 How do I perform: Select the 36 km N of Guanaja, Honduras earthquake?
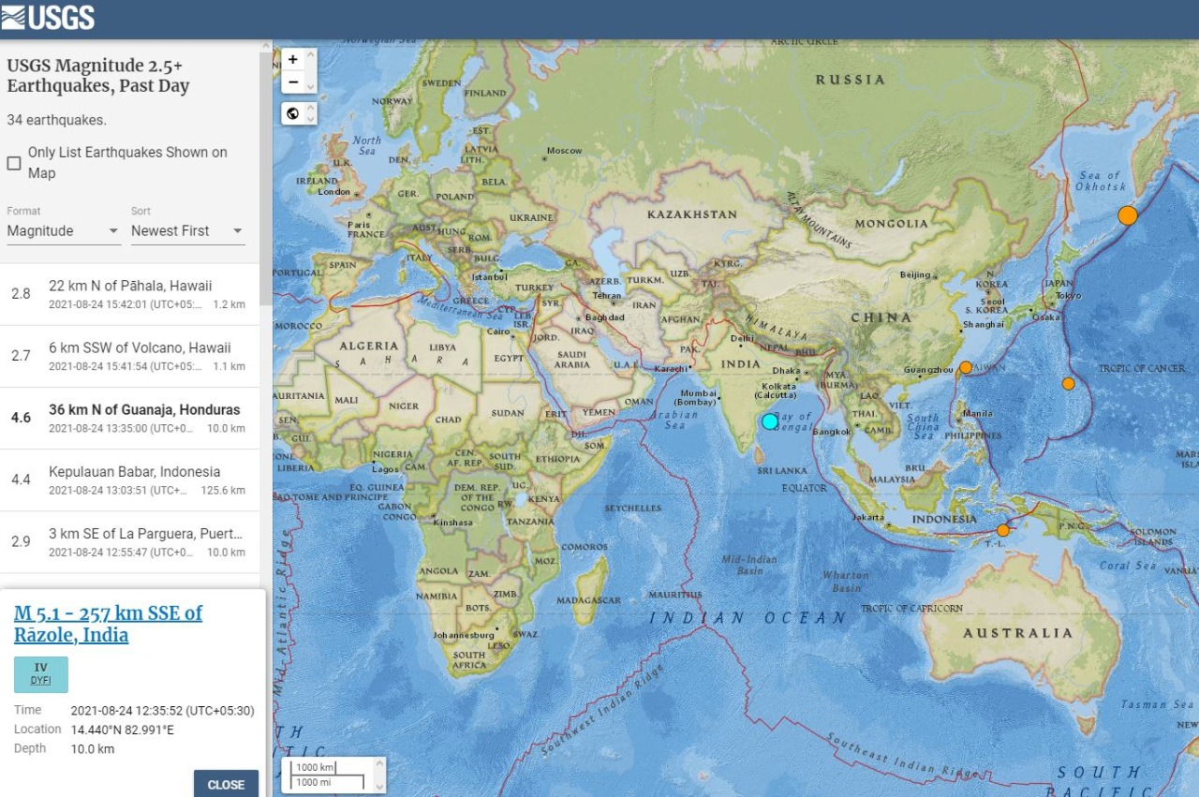click(x=130, y=418)
